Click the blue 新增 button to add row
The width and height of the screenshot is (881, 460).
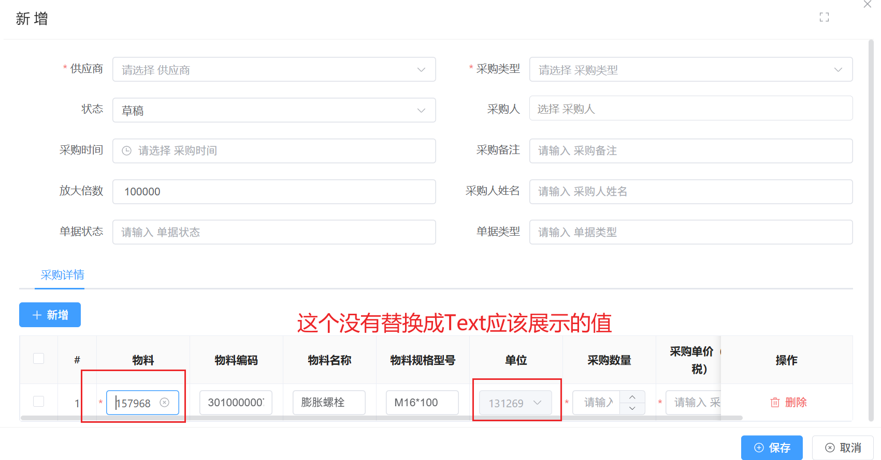click(50, 315)
